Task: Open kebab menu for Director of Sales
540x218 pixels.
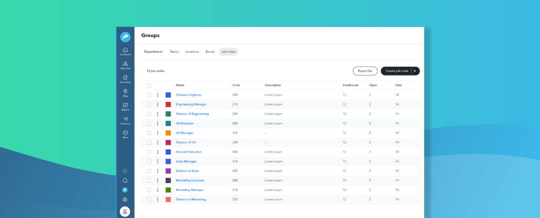Action: 158,171
